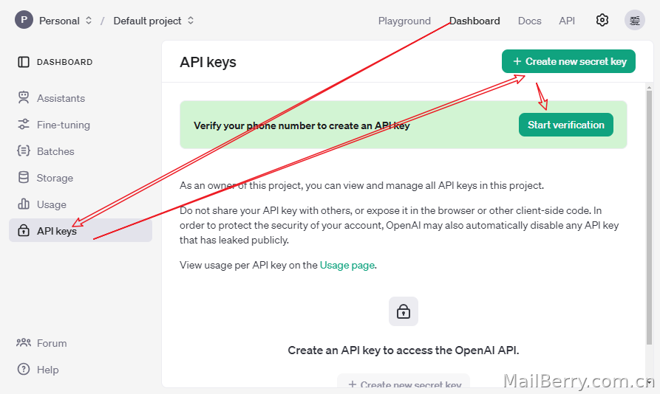This screenshot has width=660, height=394.
Task: Open the Docs tab
Action: pyautogui.click(x=529, y=21)
